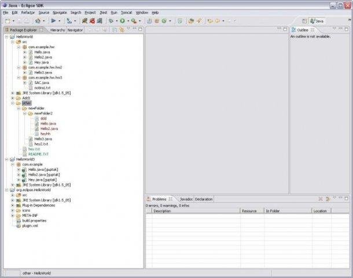Viewport: 353px width, 278px height.
Task: Click the Stop Tomcat icon
Action: [x=92, y=21]
